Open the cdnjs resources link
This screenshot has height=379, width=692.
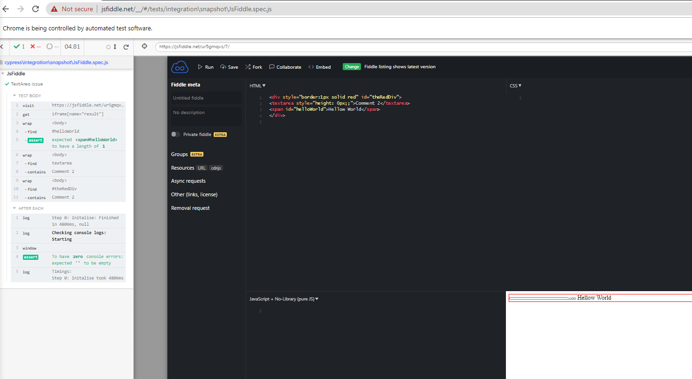(x=216, y=168)
